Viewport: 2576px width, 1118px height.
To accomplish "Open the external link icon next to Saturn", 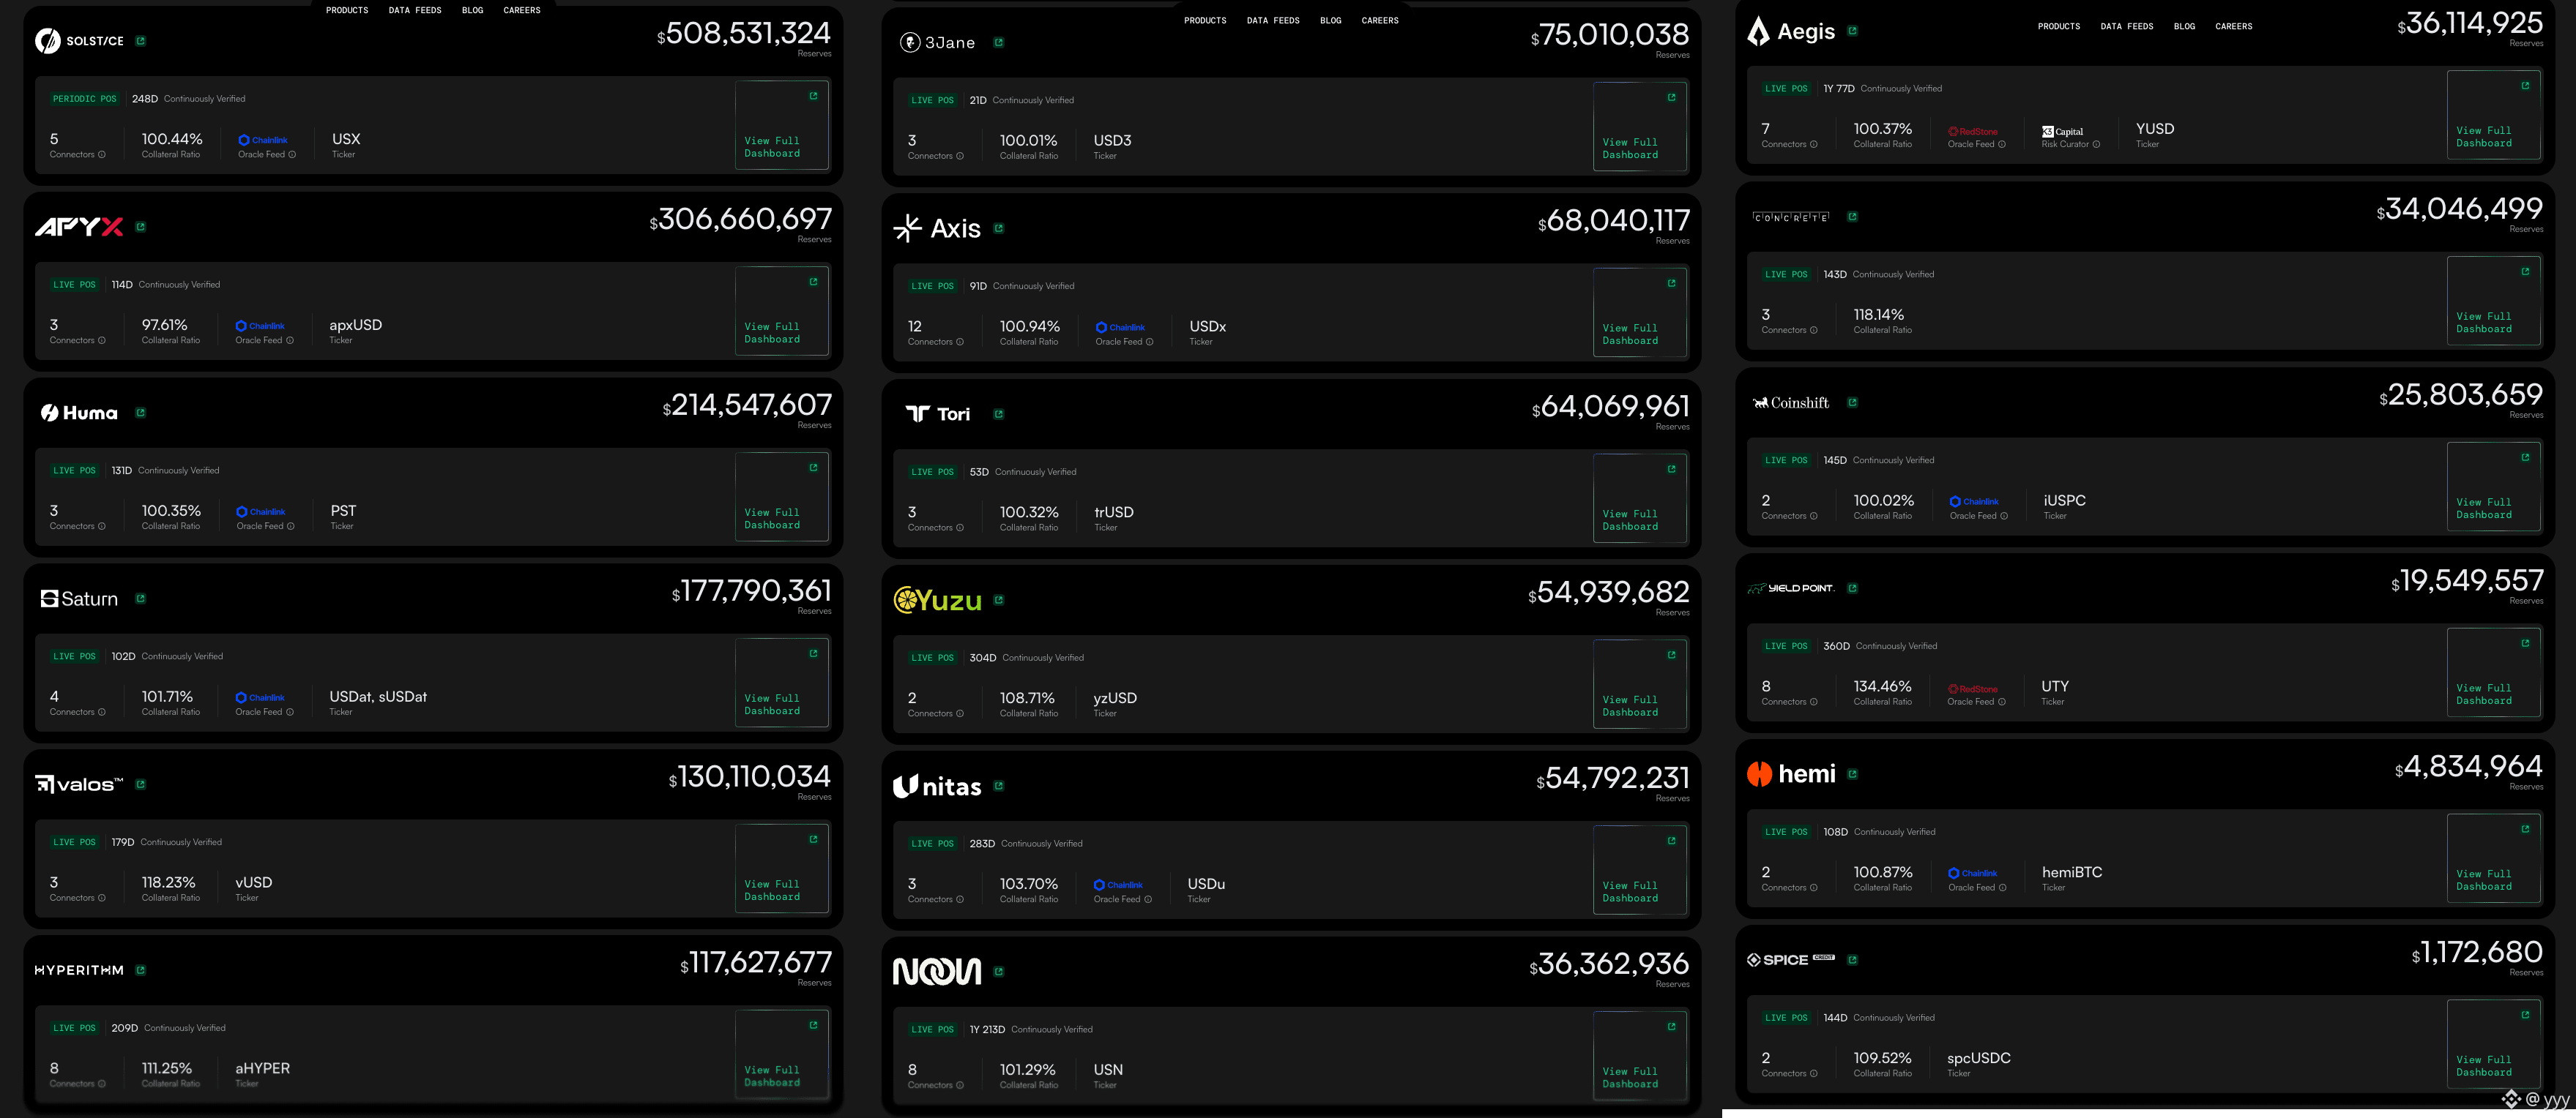I will 140,599.
